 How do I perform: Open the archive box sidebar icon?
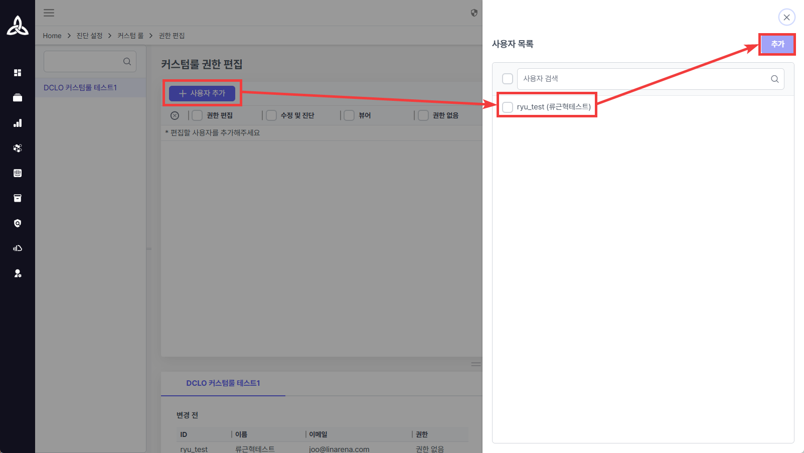point(18,198)
